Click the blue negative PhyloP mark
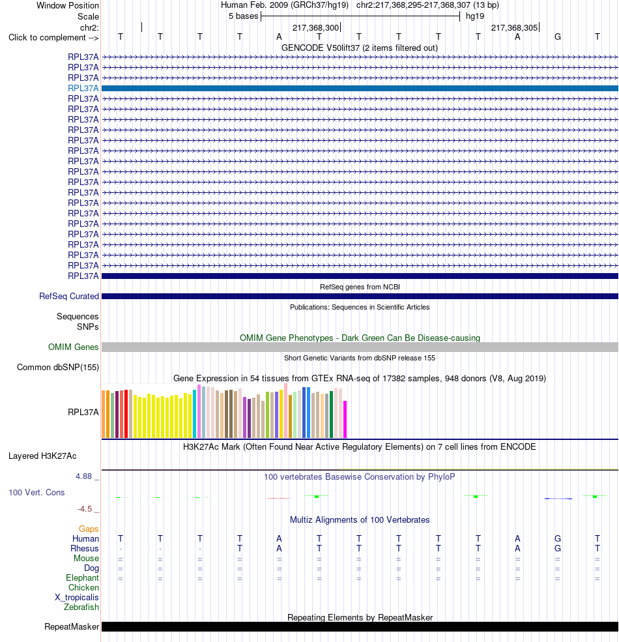This screenshot has width=619, height=642. 558,499
